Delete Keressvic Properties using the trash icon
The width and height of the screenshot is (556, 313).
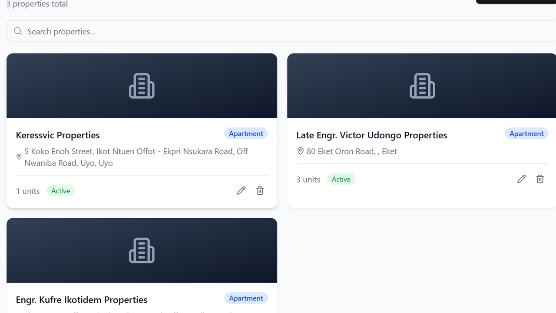(260, 190)
